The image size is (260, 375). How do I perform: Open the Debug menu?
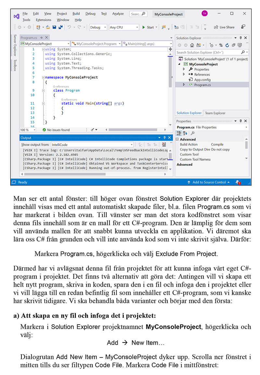pyautogui.click(x=90, y=14)
